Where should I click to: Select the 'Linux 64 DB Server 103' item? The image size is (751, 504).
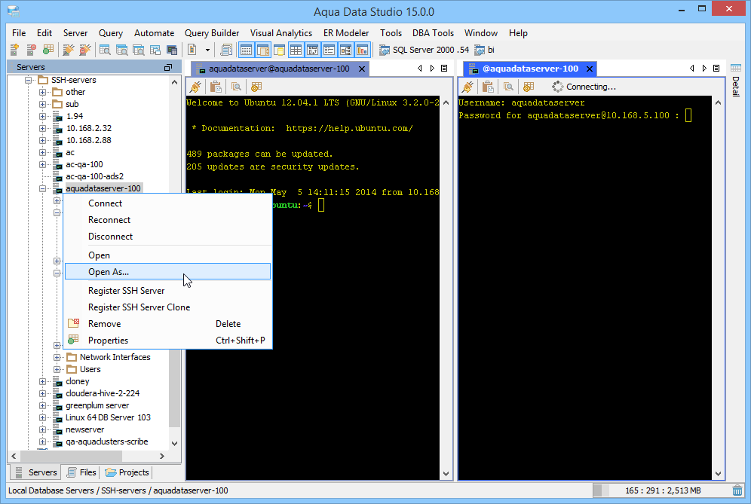click(x=109, y=417)
